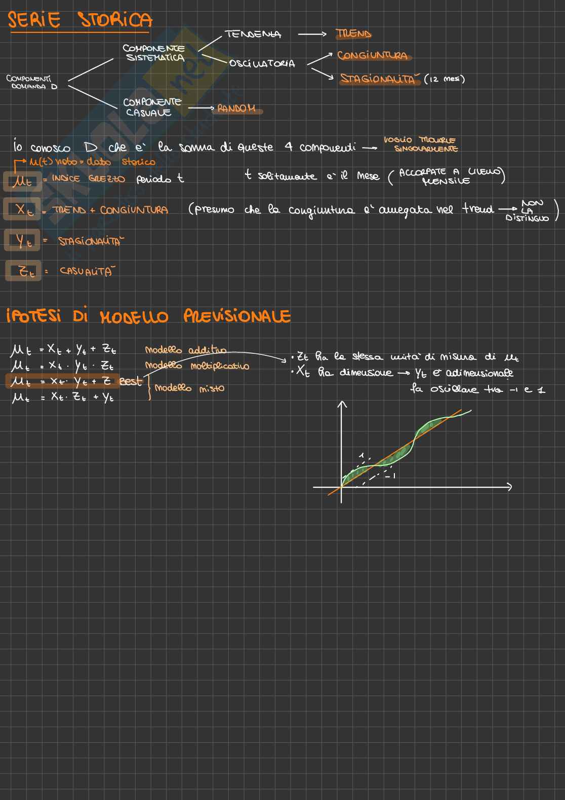Click the "TENDENZA" branch text
565x800 pixels.
[253, 34]
